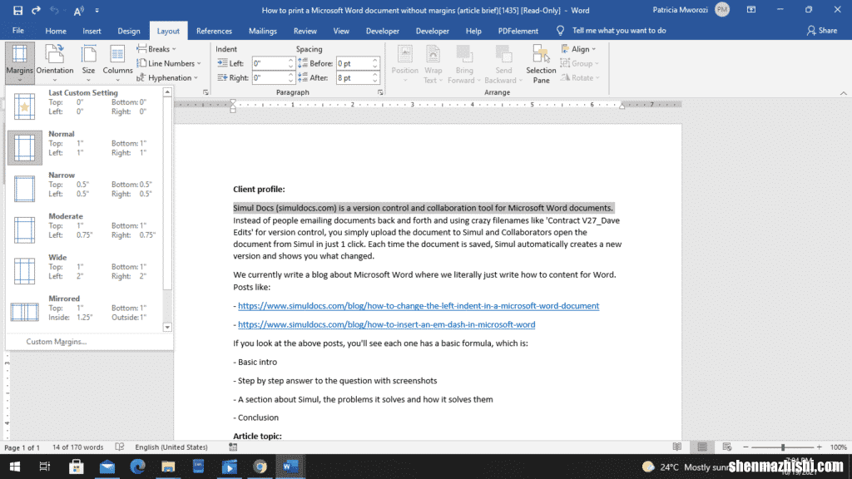Open Microsoft Edge from taskbar
The image size is (852, 479).
coord(137,467)
